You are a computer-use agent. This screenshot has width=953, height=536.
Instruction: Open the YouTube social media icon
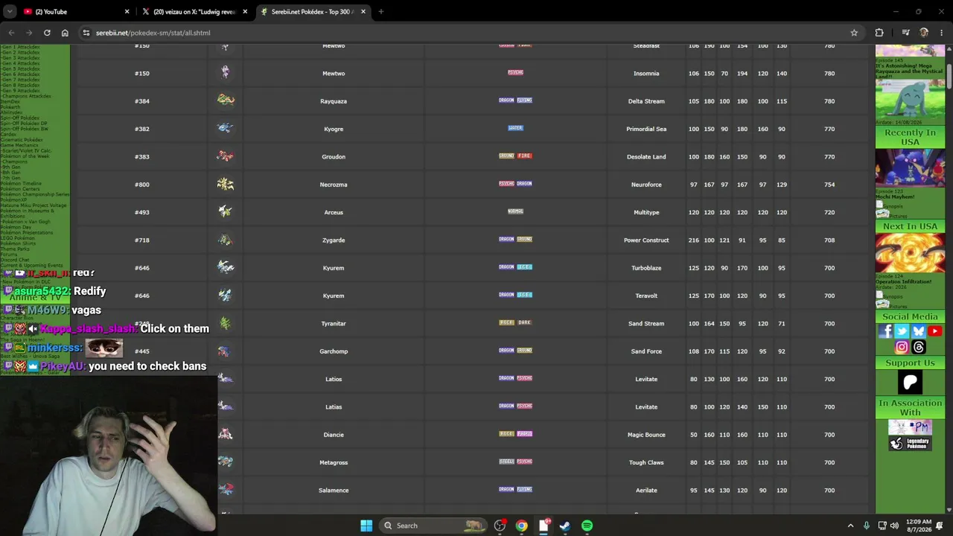(x=934, y=331)
